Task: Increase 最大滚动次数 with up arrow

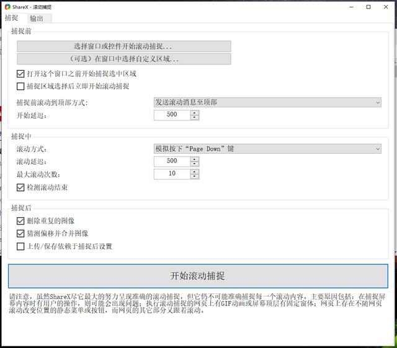Action: (194, 172)
